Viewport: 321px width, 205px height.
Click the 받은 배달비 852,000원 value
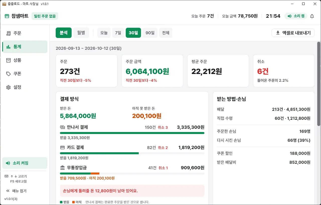tap(300, 162)
